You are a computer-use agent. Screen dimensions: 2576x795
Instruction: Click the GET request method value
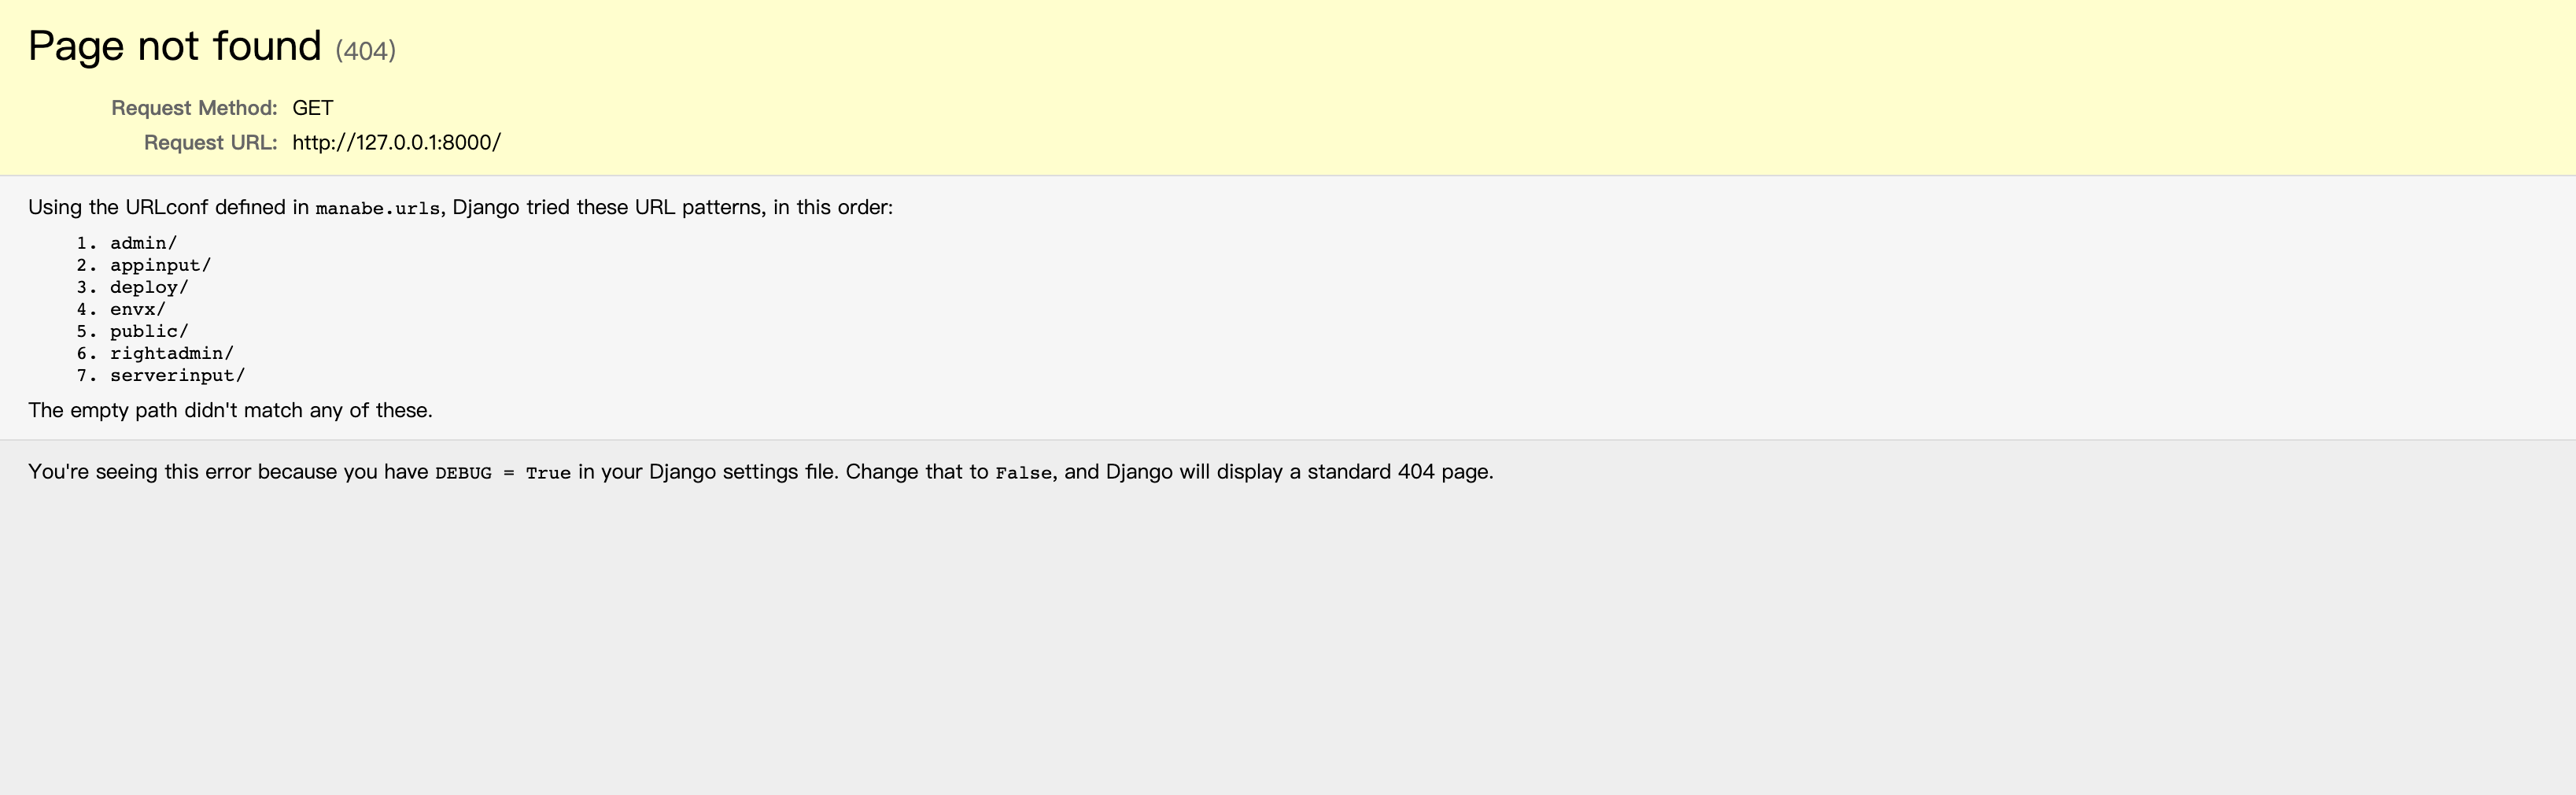click(313, 108)
